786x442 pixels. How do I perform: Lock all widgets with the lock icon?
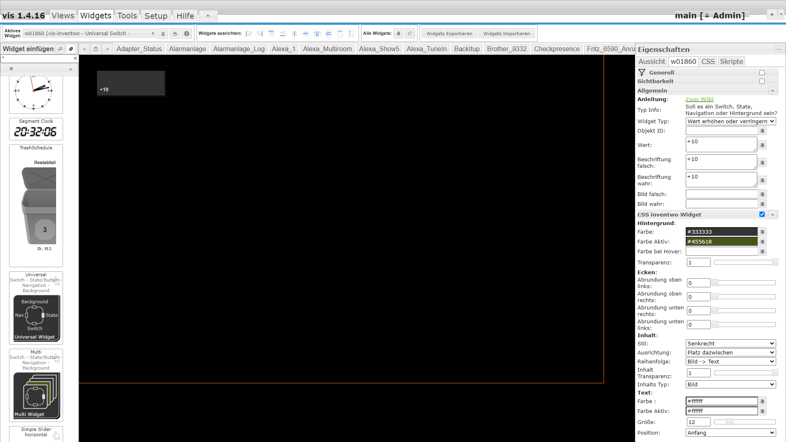pyautogui.click(x=398, y=34)
